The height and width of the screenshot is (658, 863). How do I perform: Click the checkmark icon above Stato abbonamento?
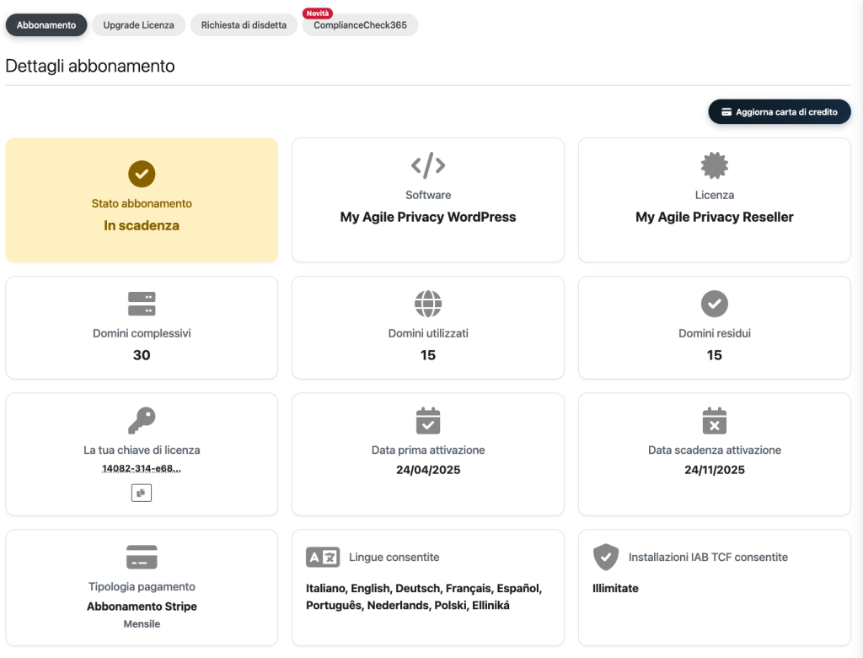point(142,174)
